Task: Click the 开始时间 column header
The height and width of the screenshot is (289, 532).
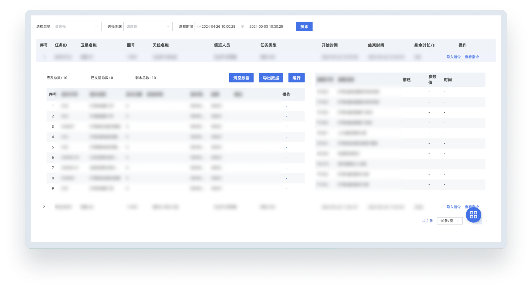Action: click(330, 45)
